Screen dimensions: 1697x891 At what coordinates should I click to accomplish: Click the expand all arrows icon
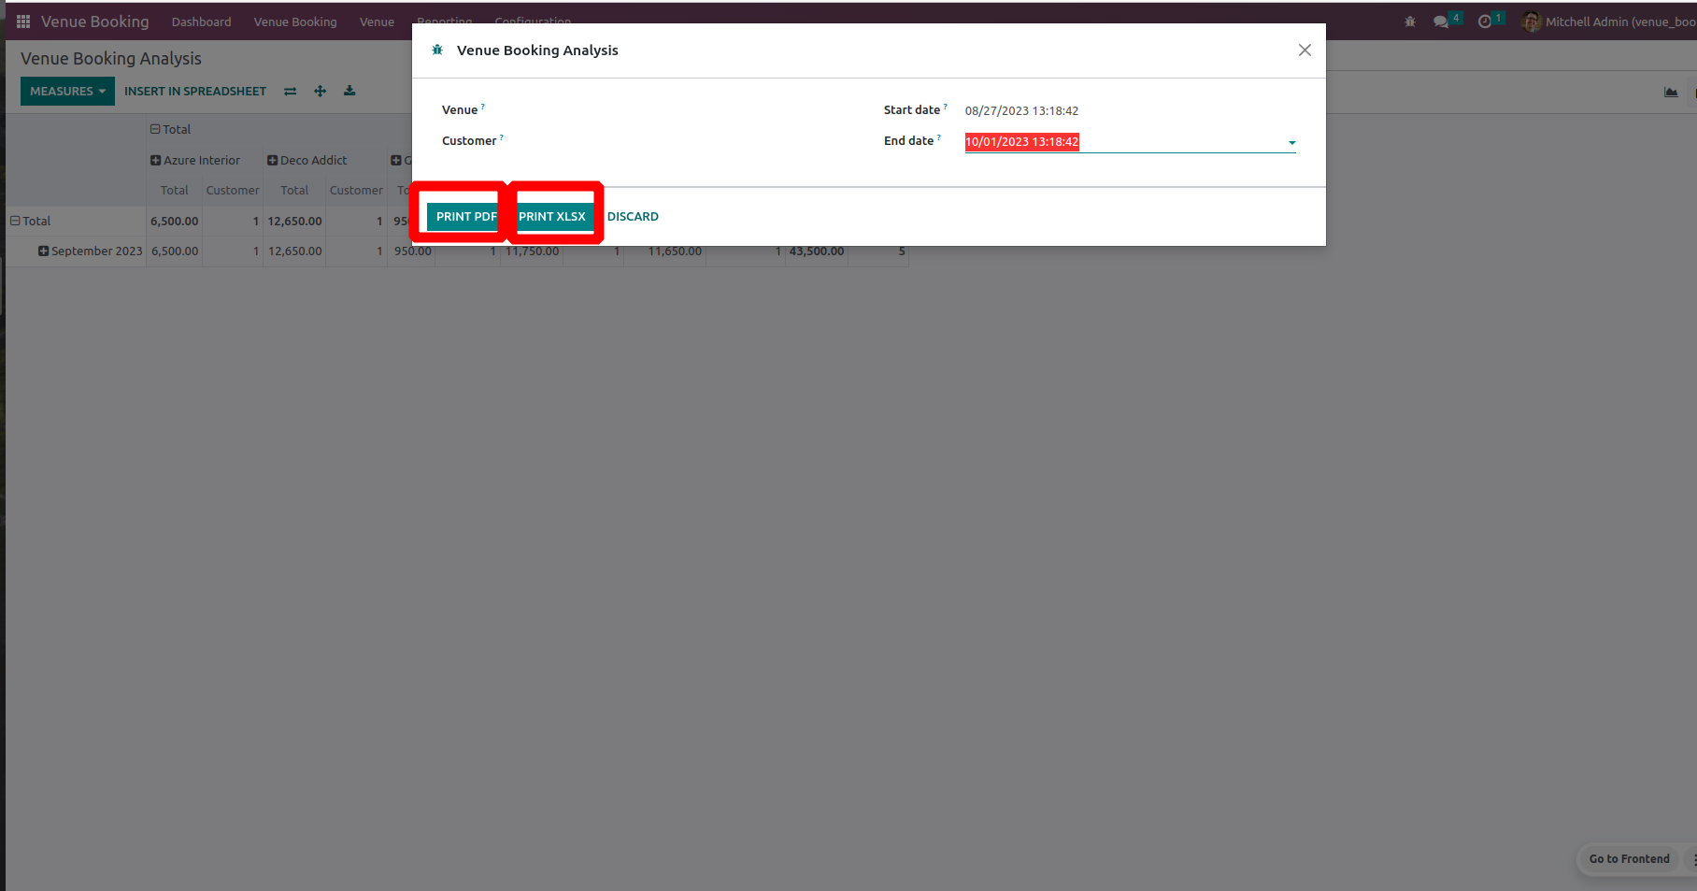coord(321,91)
